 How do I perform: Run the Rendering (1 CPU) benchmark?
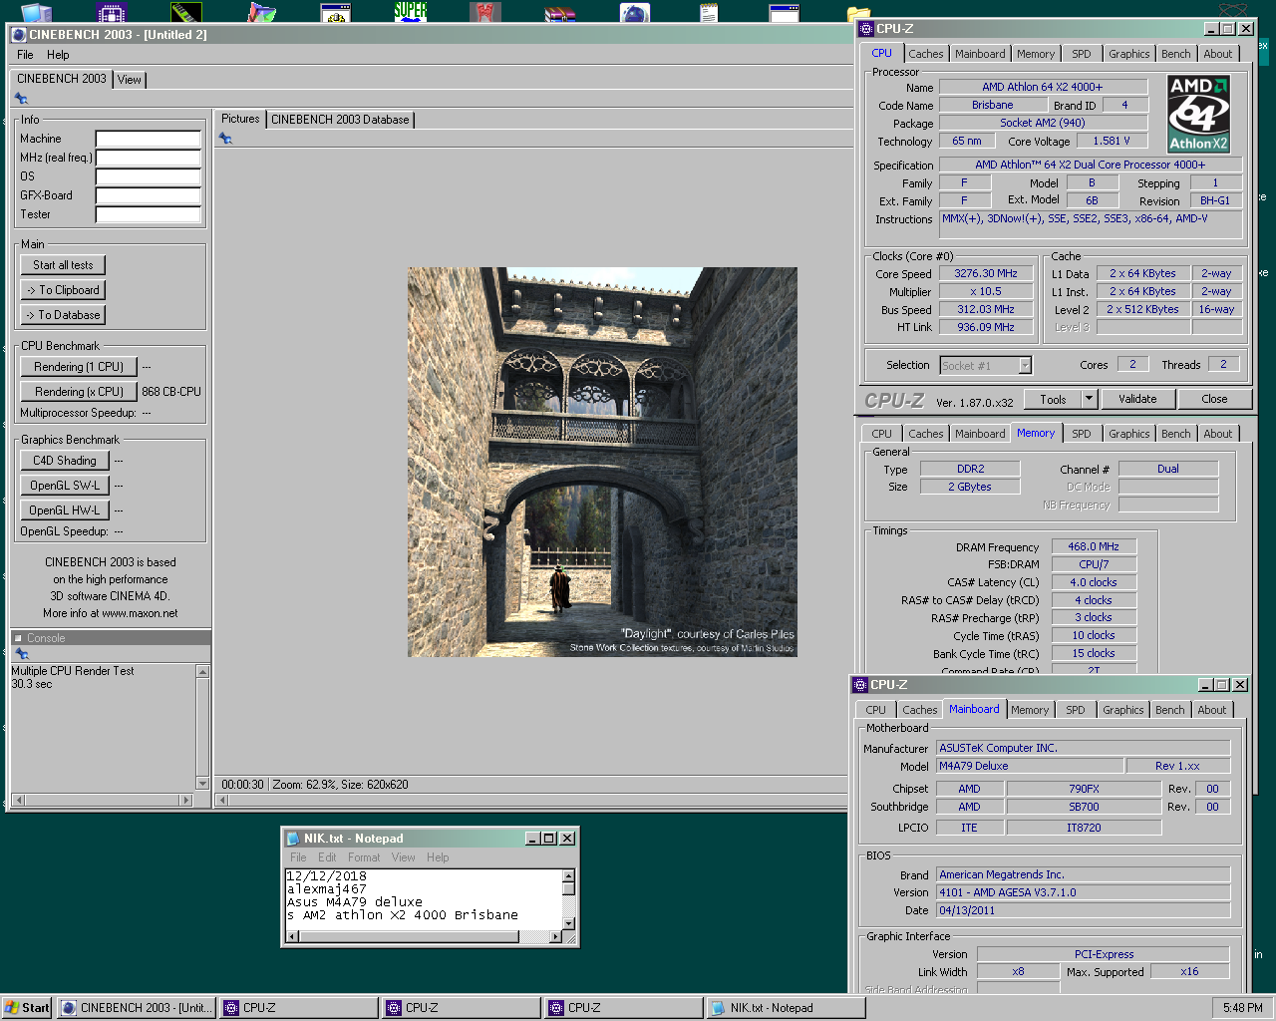(79, 367)
